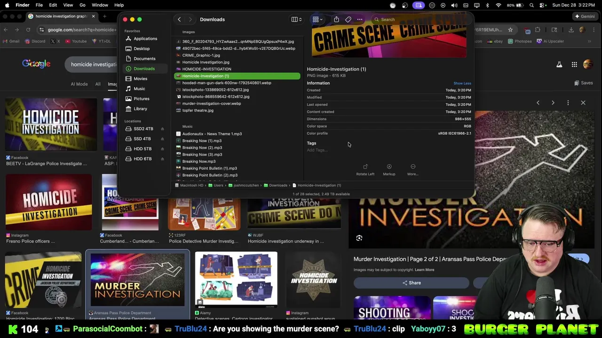This screenshot has height=338, width=602.
Task: Reload the Chrome page
Action: point(28,30)
